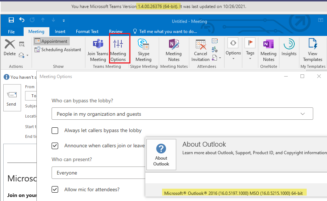Open the Who can bypass the lobby dropdown
The image size is (327, 201).
point(182,114)
